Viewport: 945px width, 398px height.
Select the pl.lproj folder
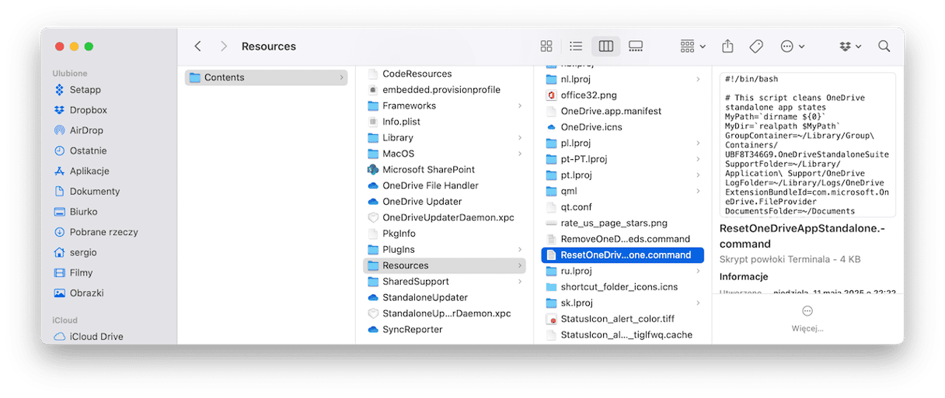tap(576, 143)
